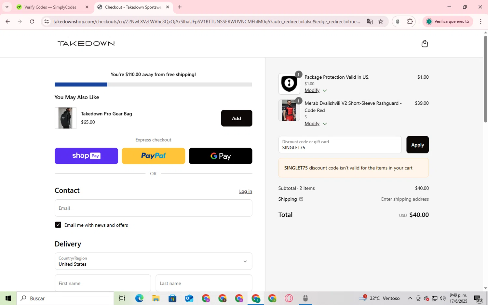488x305 pixels.
Task: Reload the checkout page
Action: click(32, 21)
